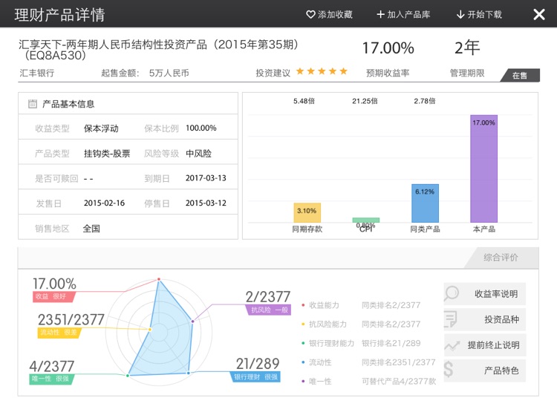
Task: Click the magnifier icon beside 收益率说明
Action: [x=452, y=294]
